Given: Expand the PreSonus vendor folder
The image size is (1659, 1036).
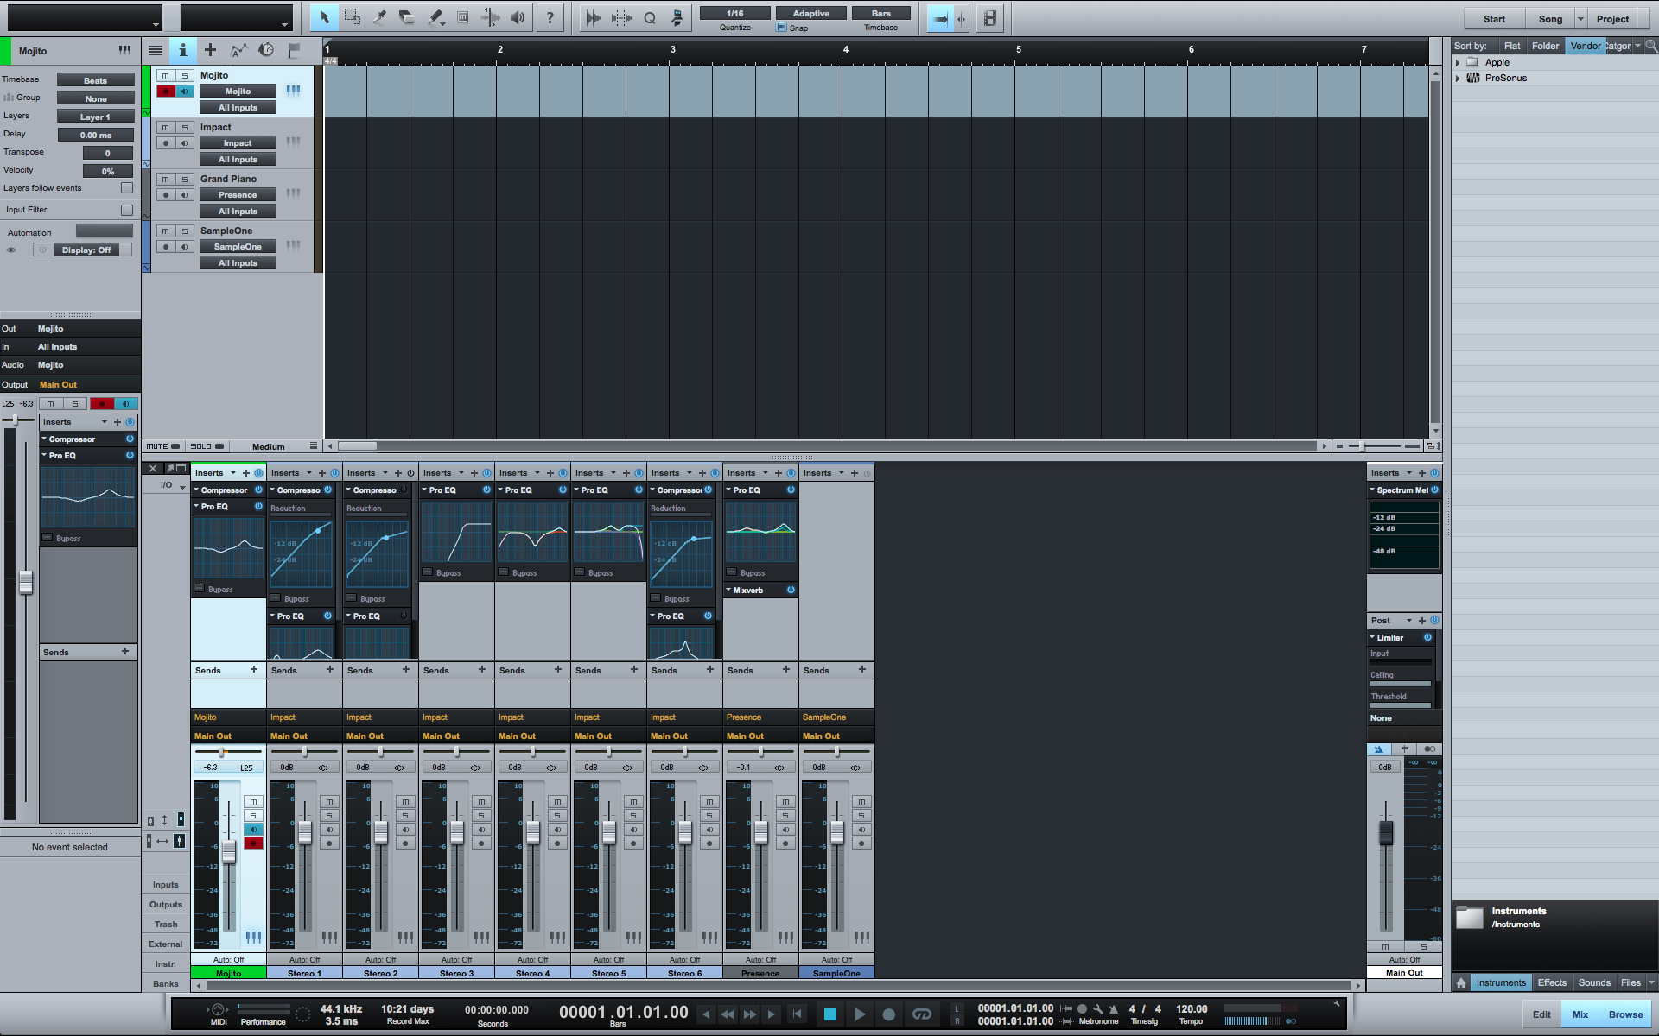Looking at the screenshot, I should [x=1458, y=78].
